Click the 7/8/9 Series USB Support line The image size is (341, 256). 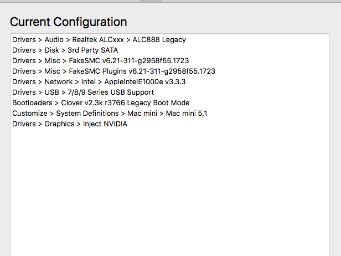(x=83, y=93)
